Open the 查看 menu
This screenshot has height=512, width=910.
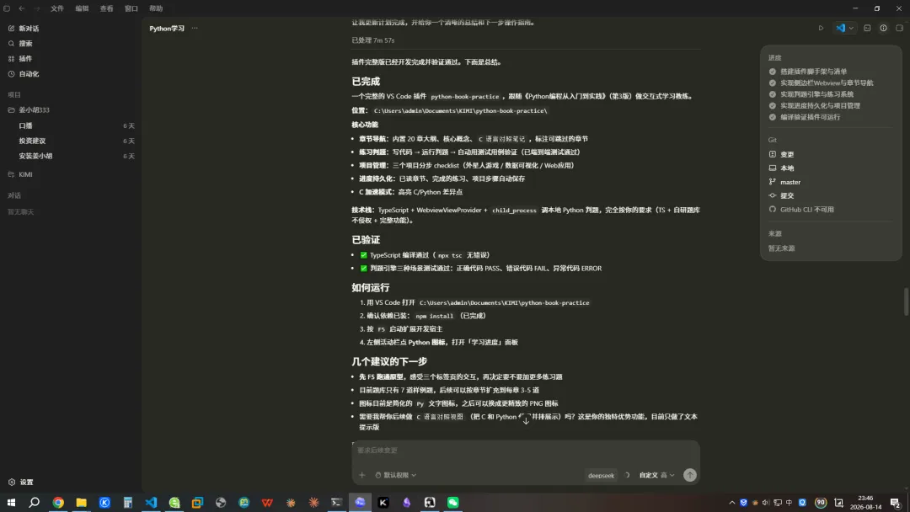107,8
